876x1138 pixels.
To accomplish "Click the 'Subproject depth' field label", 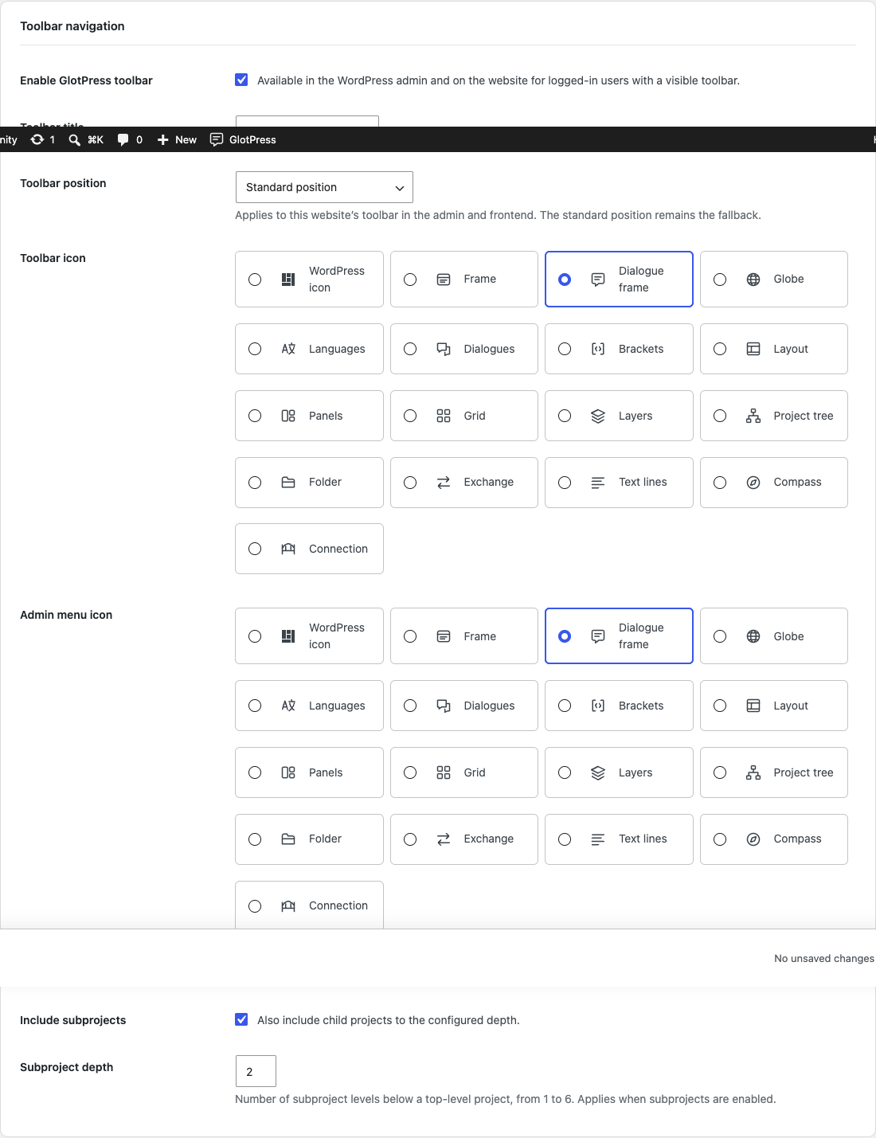I will click(66, 1067).
